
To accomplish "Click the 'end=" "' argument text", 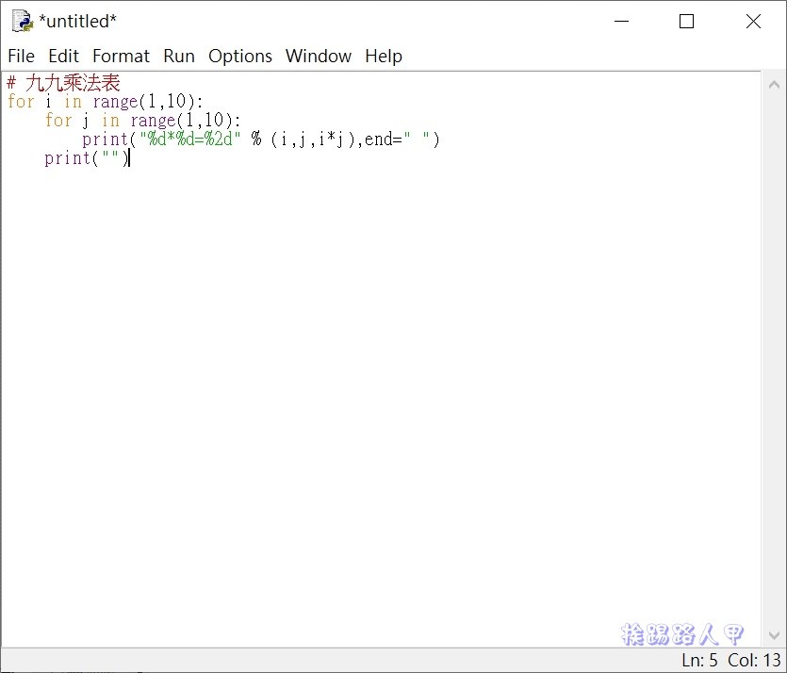I will point(398,139).
